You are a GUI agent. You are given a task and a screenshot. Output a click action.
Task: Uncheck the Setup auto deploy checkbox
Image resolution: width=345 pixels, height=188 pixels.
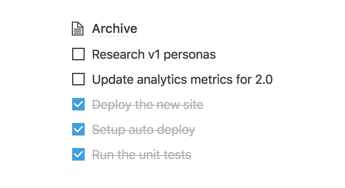pyautogui.click(x=78, y=129)
